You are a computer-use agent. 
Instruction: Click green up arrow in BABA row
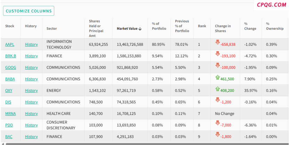pyautogui.click(x=217, y=77)
